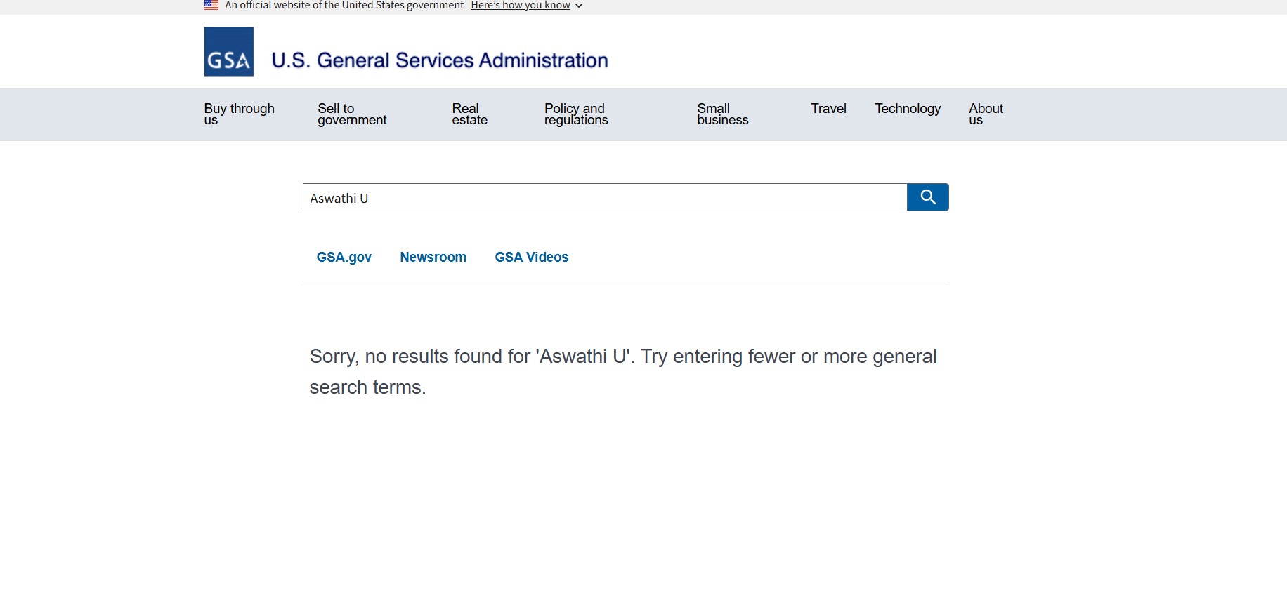Go to U.S. General Services Administration home title
Screen dimensions: 1287x591
[x=439, y=60]
